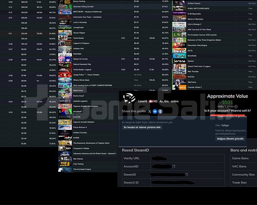Select the 'Delta Force' game title
257x205 pixels.
78,91
